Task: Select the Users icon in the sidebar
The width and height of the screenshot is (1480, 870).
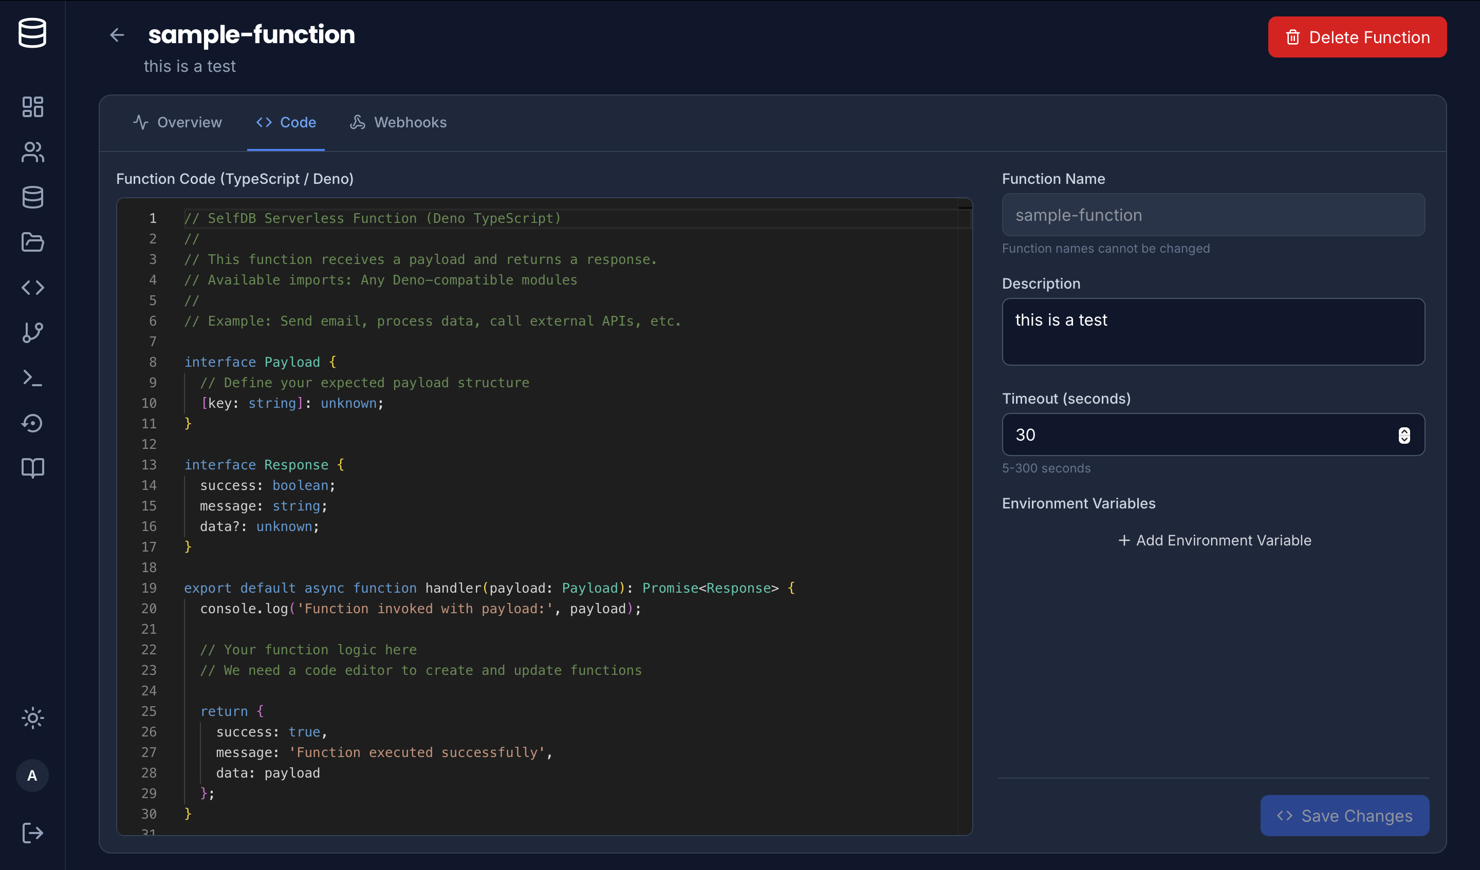Action: (32, 153)
